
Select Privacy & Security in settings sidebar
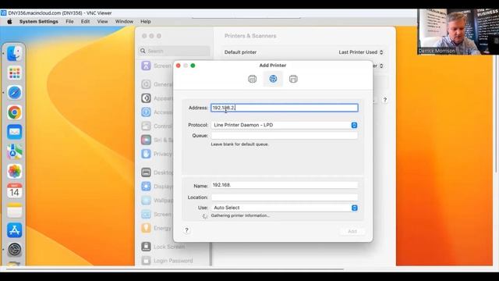157,154
